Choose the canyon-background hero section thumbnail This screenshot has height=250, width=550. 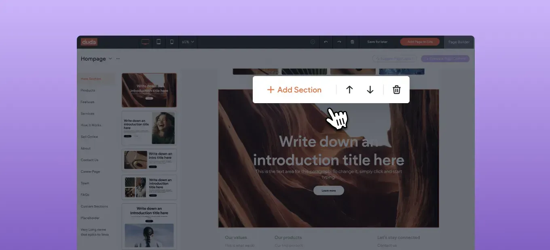click(x=149, y=90)
